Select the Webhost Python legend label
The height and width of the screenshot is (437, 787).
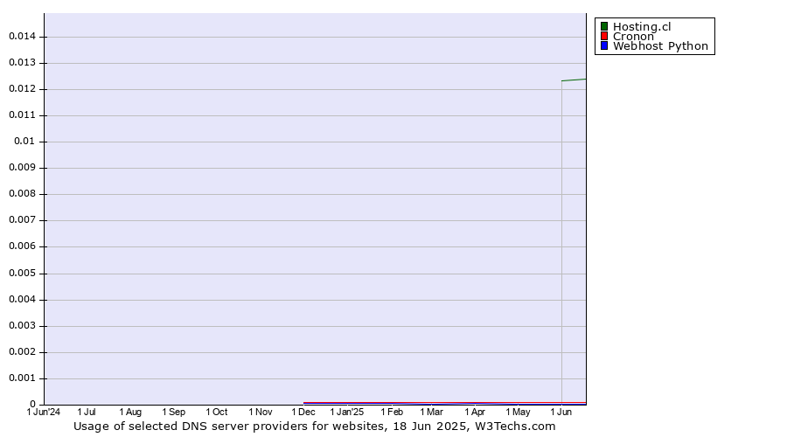[x=660, y=46]
